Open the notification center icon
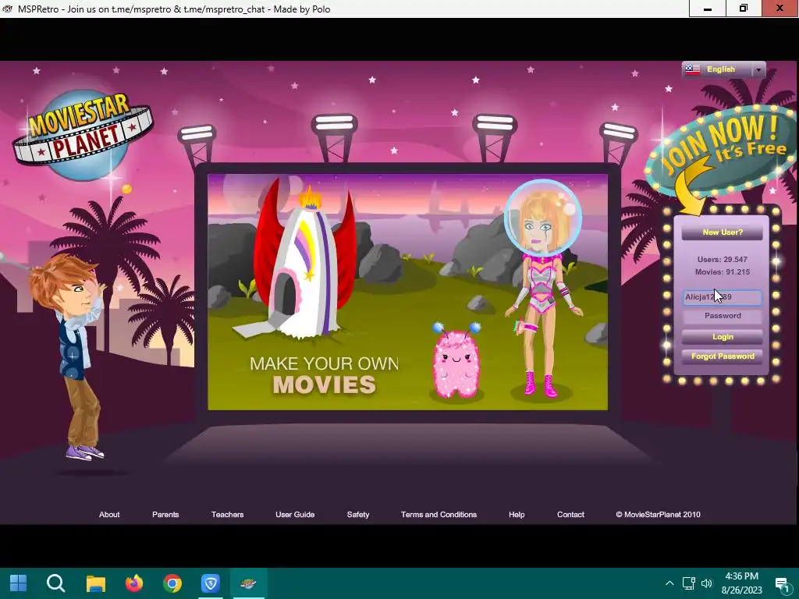The height and width of the screenshot is (599, 799). pos(782,583)
